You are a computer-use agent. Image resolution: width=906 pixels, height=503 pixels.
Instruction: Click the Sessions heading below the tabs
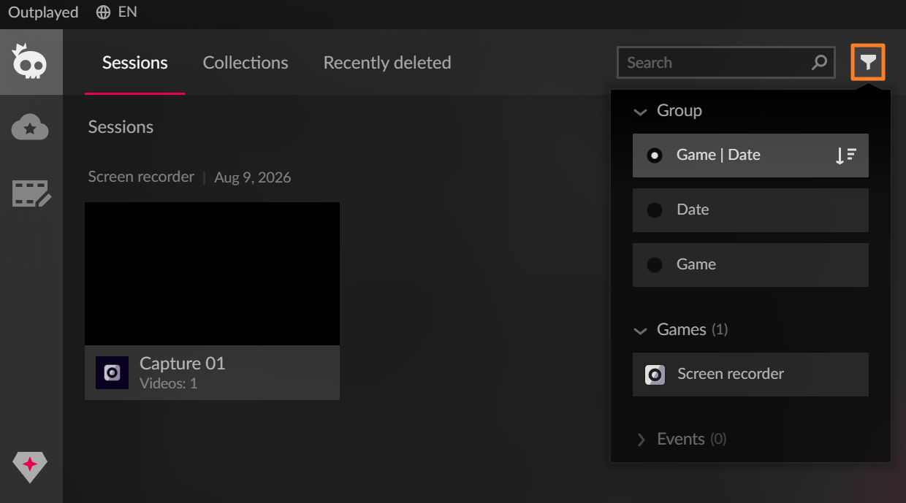(121, 127)
